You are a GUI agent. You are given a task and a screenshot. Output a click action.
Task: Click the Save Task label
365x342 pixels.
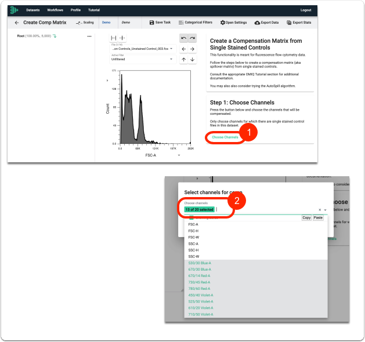click(x=163, y=23)
